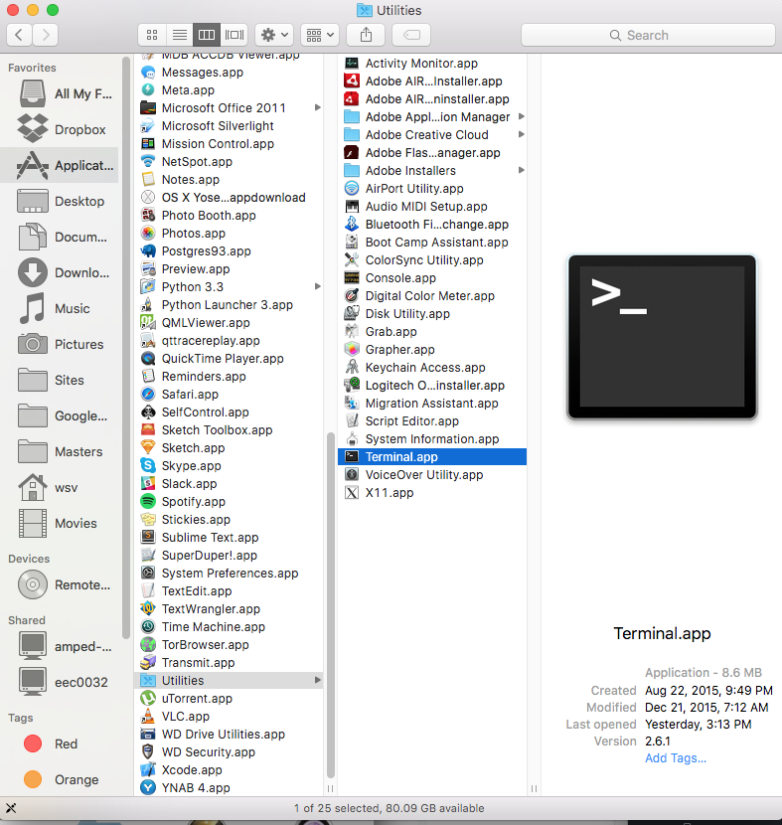Select the Sketch.app icon
This screenshot has width=782, height=825.
pyautogui.click(x=148, y=447)
